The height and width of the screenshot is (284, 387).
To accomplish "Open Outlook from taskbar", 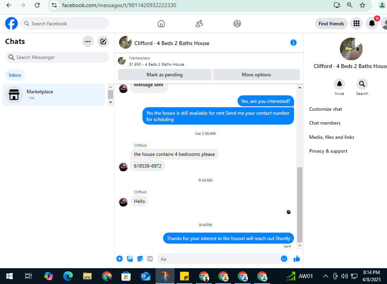I will click(145, 276).
